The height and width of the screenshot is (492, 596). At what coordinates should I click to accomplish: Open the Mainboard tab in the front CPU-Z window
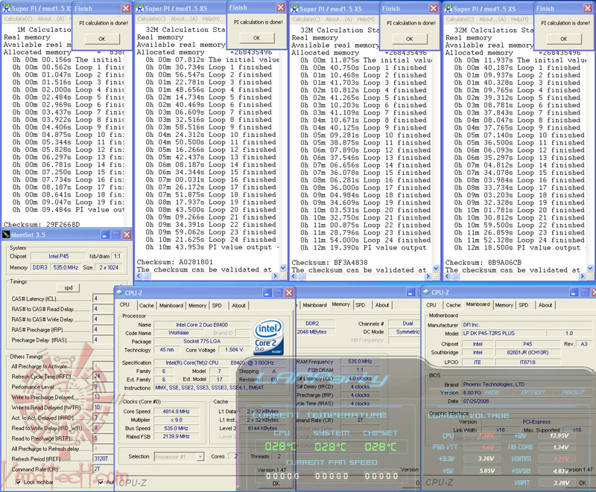pyautogui.click(x=171, y=305)
